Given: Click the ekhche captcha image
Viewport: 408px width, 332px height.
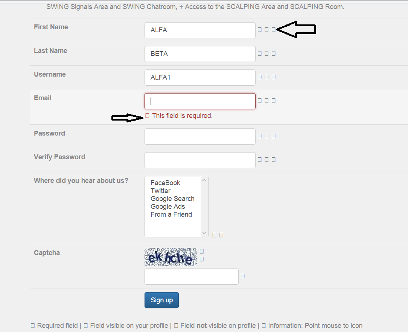Looking at the screenshot, I should tap(171, 257).
